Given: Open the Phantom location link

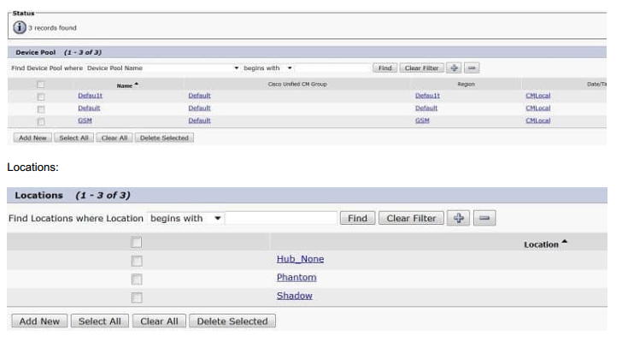Looking at the screenshot, I should (x=296, y=277).
